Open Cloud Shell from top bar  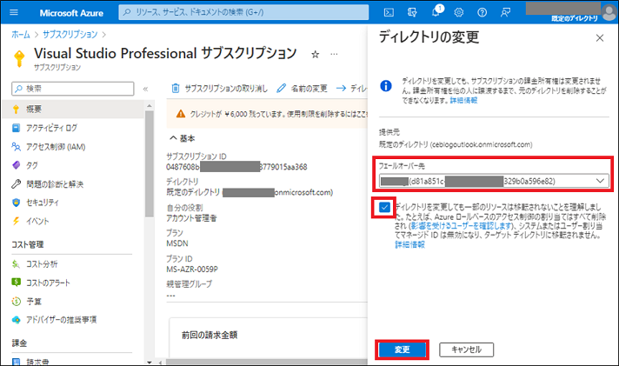tap(389, 13)
